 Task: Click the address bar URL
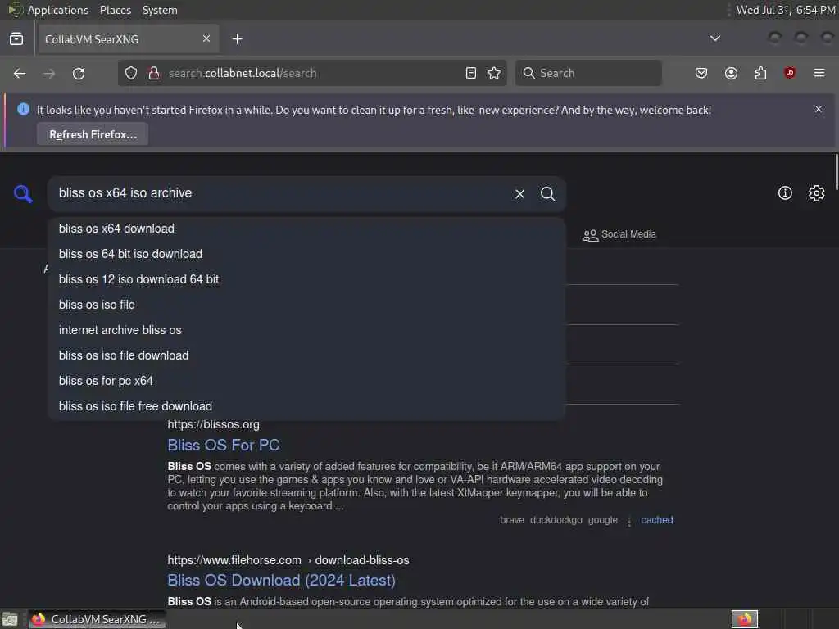point(243,73)
